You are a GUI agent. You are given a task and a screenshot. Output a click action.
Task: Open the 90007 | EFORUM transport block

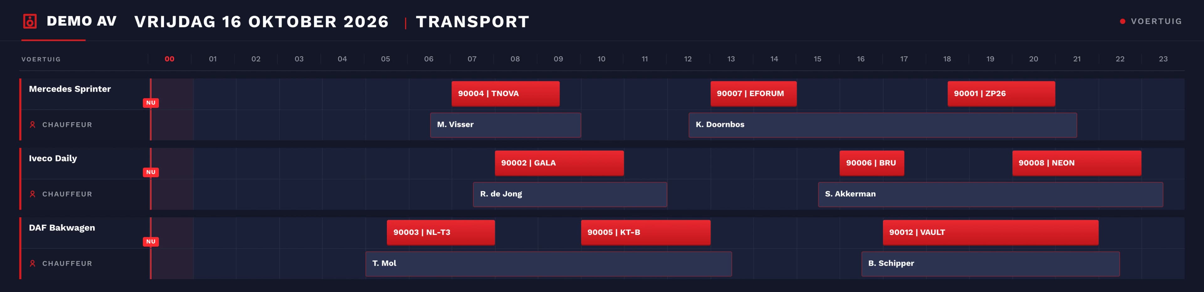tap(753, 93)
